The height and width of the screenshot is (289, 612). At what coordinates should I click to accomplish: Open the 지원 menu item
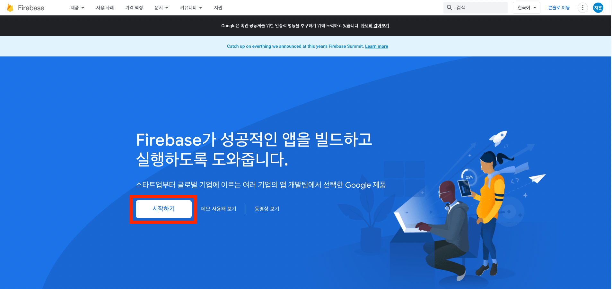click(x=218, y=8)
